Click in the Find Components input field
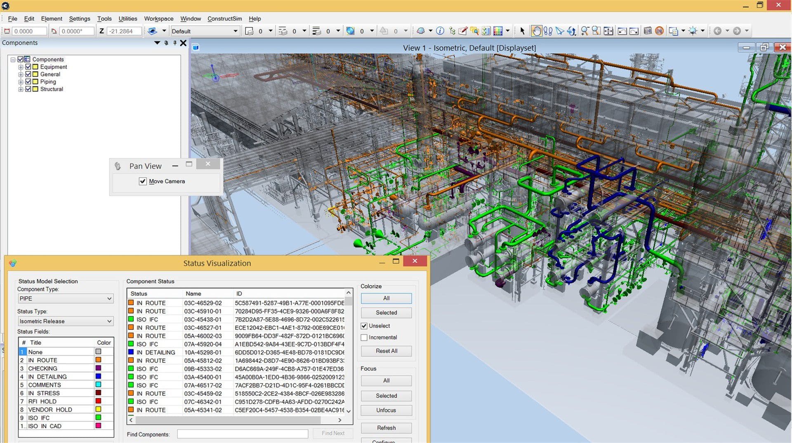Viewport: 792px width, 443px height. 243,434
